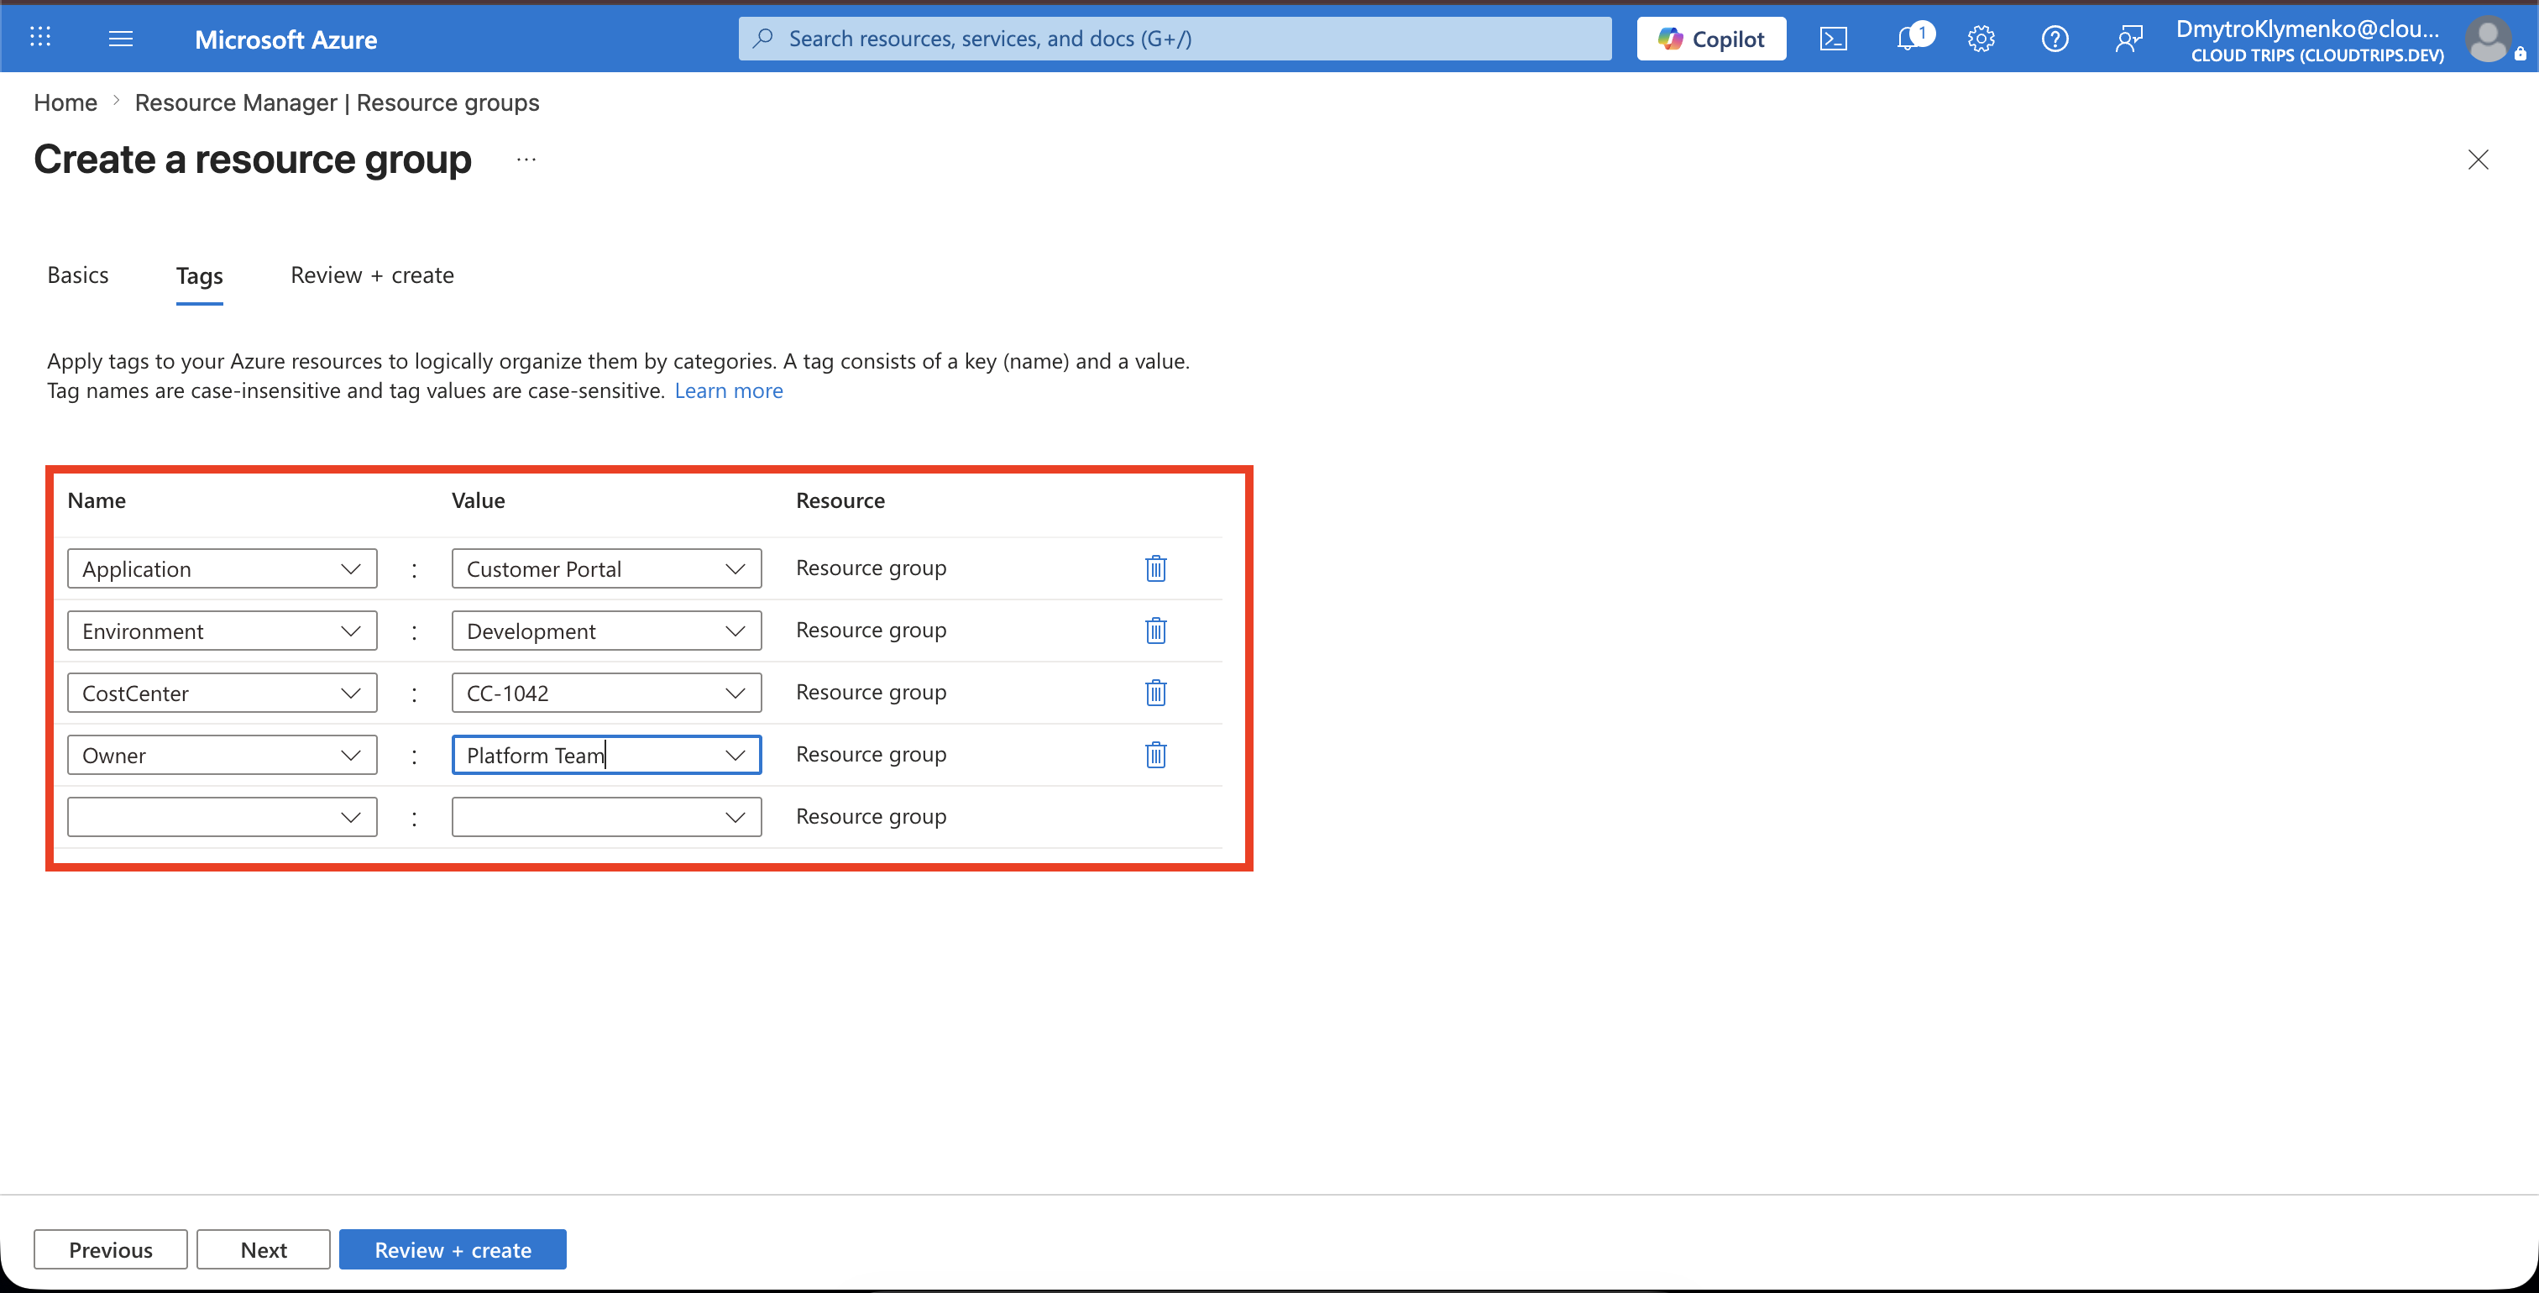Click the Resource column header

point(840,500)
